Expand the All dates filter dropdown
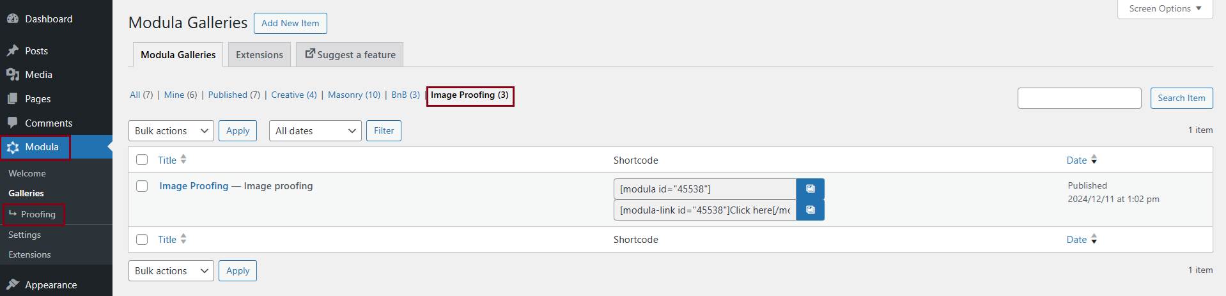The width and height of the screenshot is (1226, 296). 315,130
